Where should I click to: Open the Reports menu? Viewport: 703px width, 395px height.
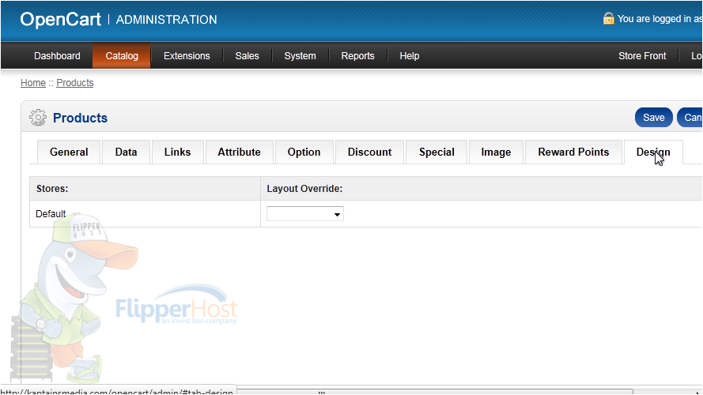357,56
